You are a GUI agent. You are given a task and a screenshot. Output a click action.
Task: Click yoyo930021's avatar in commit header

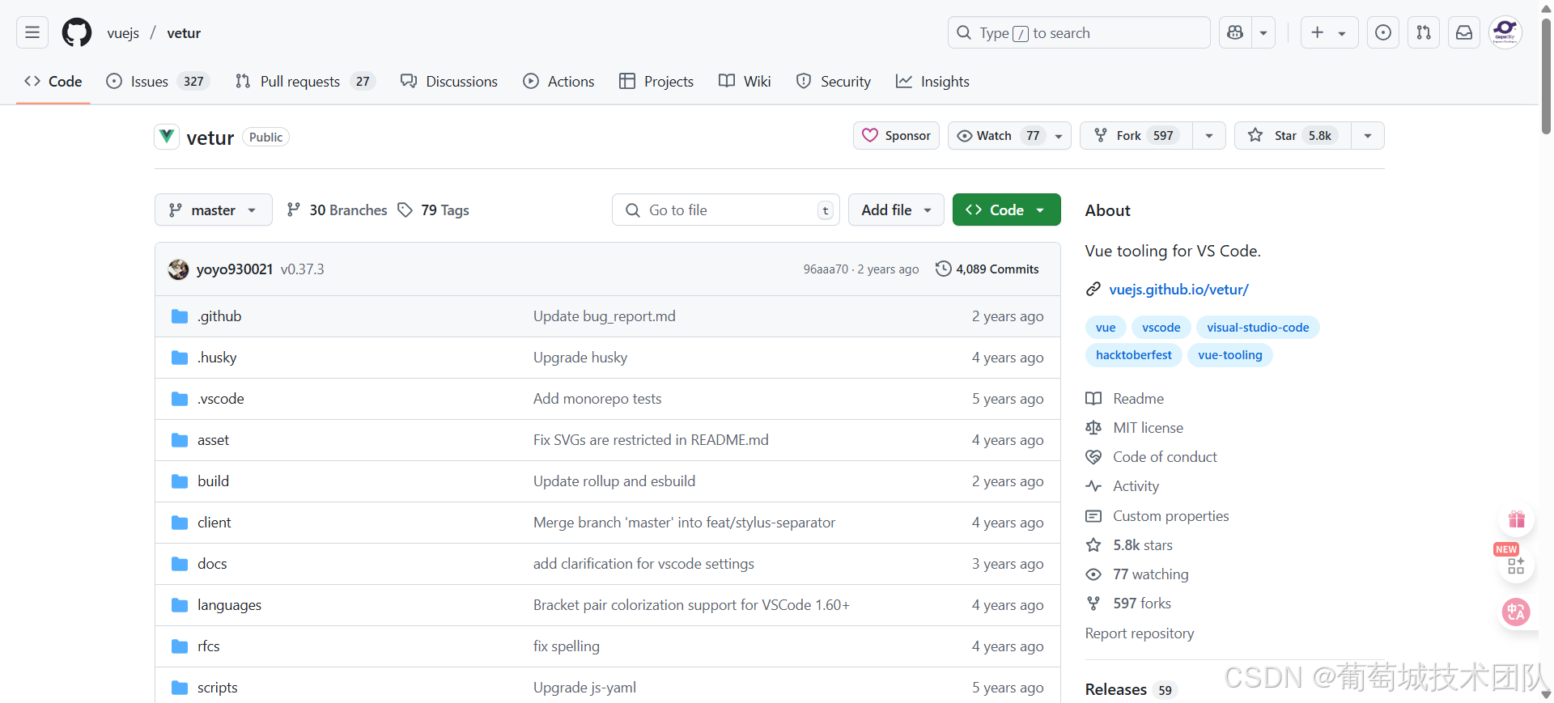tap(178, 269)
